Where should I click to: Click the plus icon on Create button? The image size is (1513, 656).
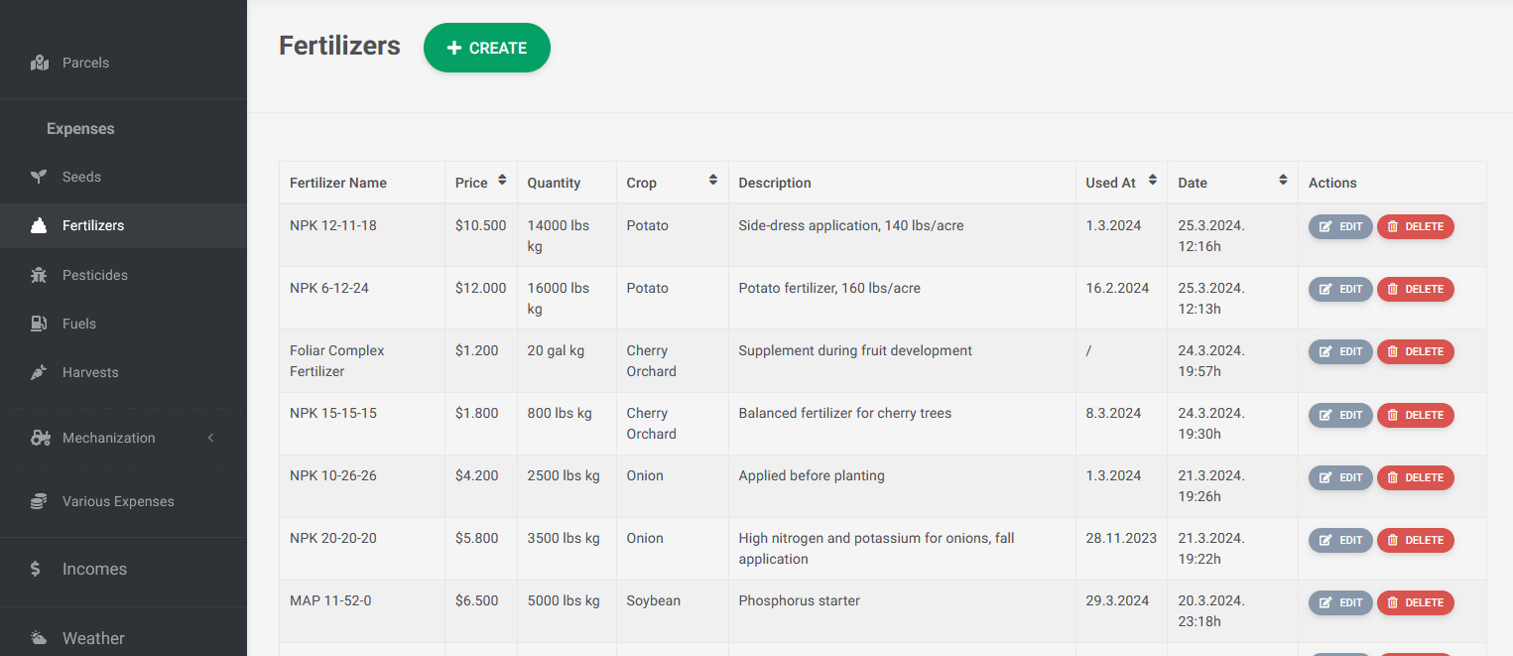454,48
